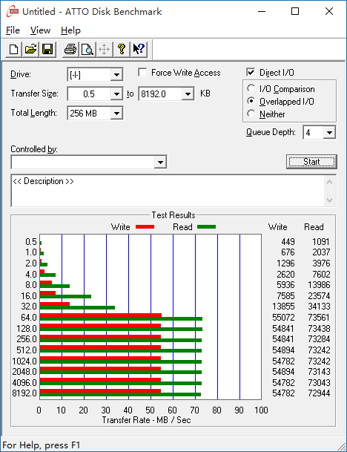Open a file with the folder icon
The width and height of the screenshot is (347, 452).
point(30,49)
